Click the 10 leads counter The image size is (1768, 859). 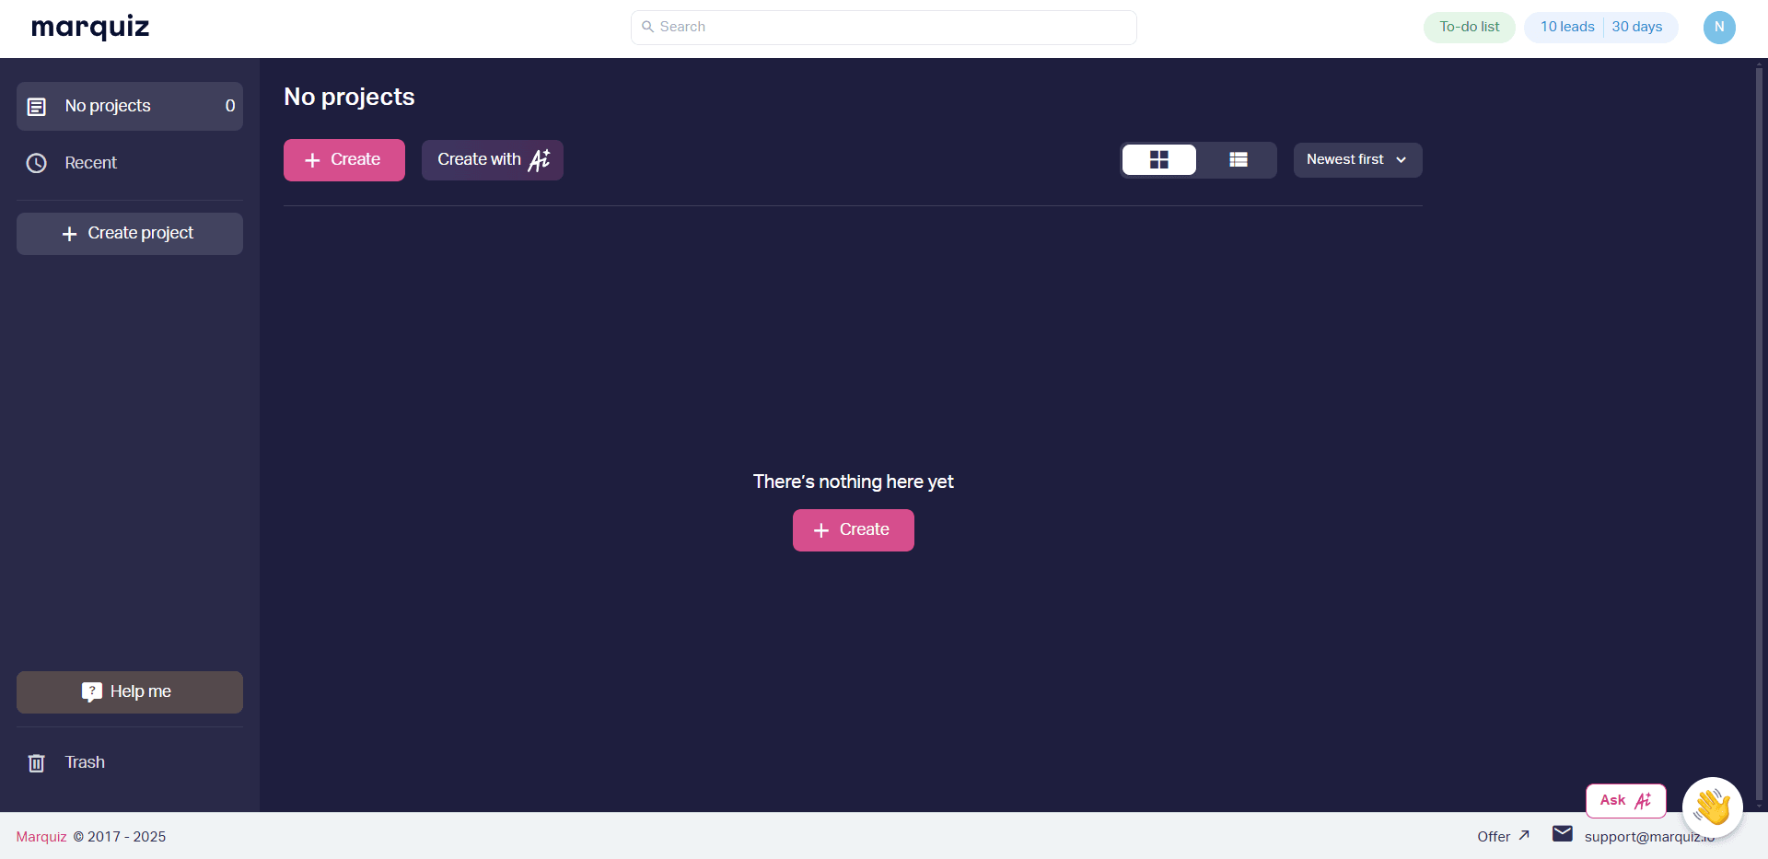[x=1567, y=28]
